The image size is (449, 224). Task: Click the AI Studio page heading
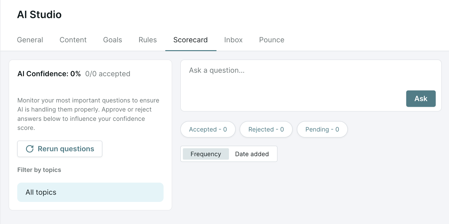(x=39, y=15)
